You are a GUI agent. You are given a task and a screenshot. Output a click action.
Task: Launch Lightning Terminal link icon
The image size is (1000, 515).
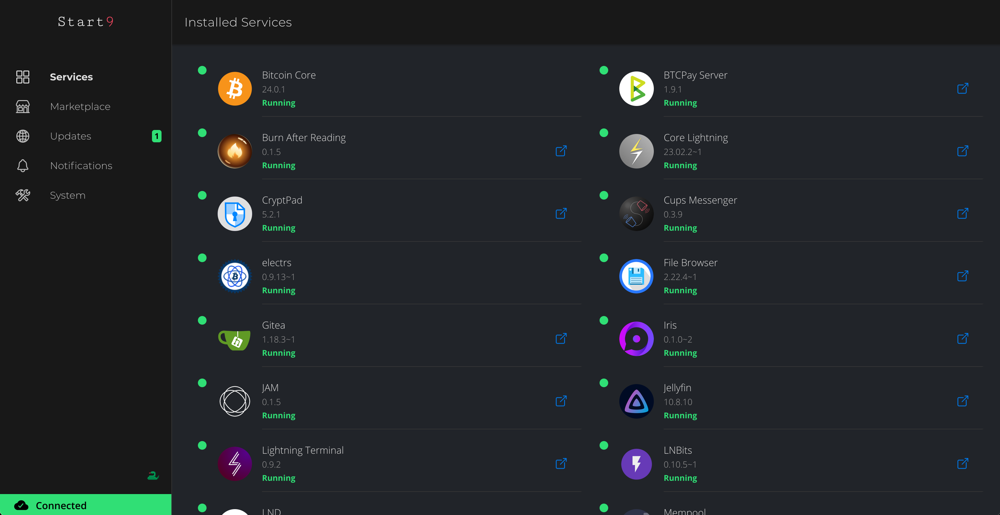pos(561,464)
